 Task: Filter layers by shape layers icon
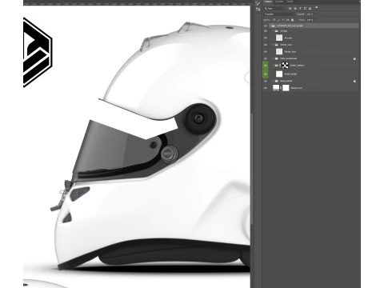point(305,9)
